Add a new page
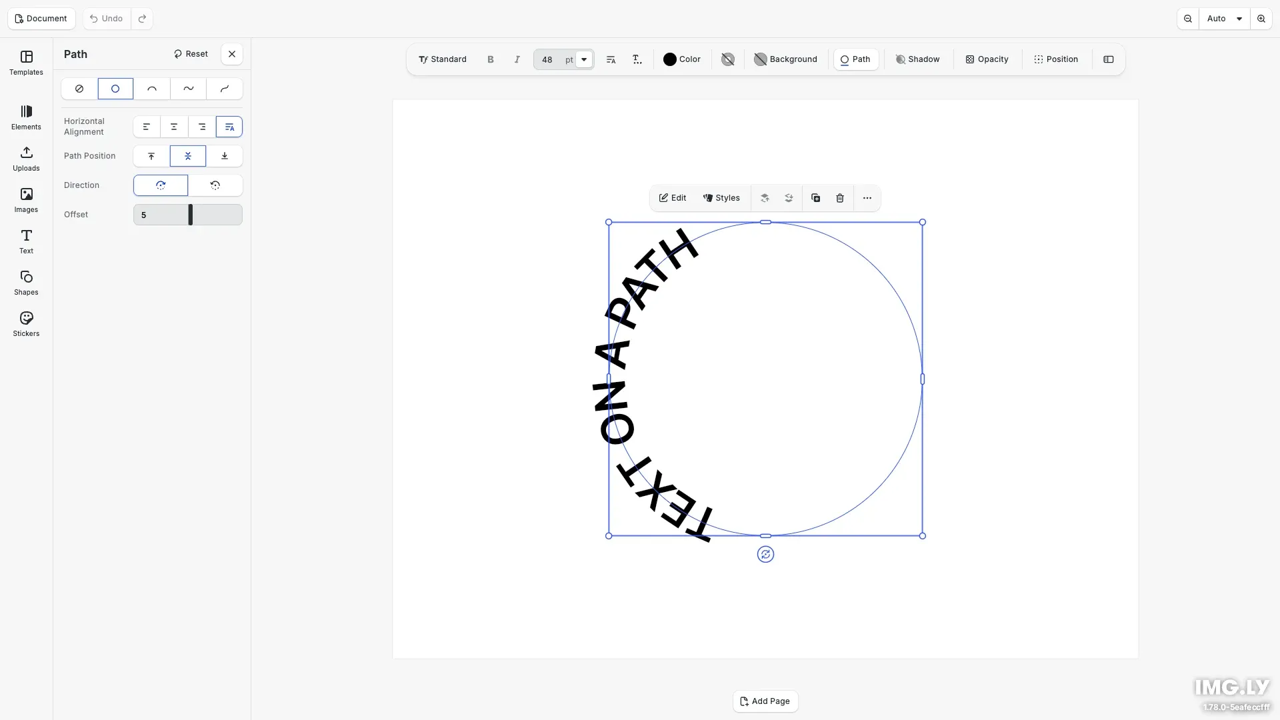This screenshot has height=720, width=1280. (x=765, y=701)
